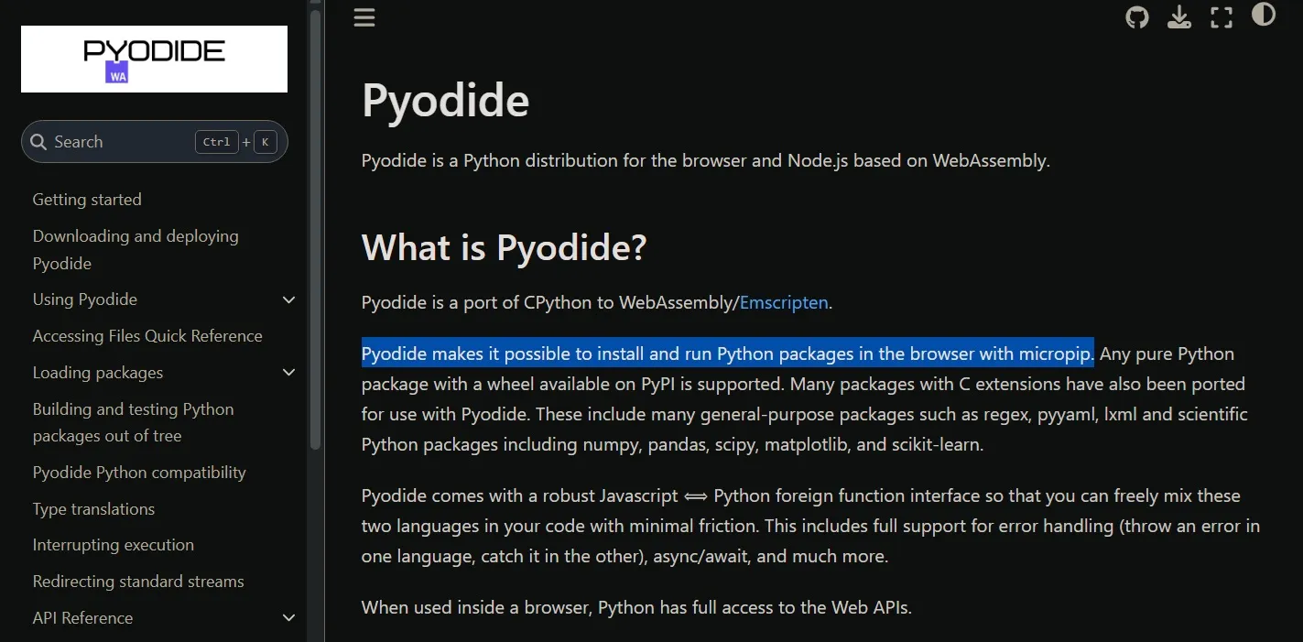Select Interrupting execution in navigation
The height and width of the screenshot is (642, 1303).
pos(114,545)
